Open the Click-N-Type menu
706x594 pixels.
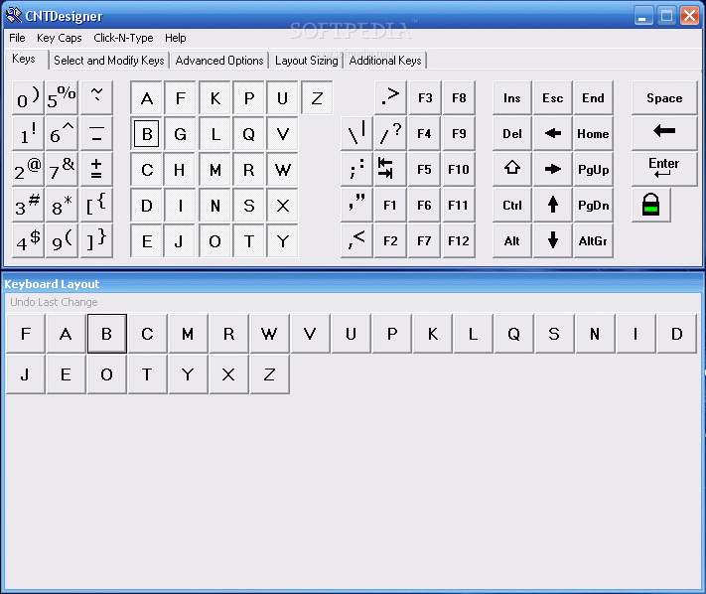[x=123, y=38]
